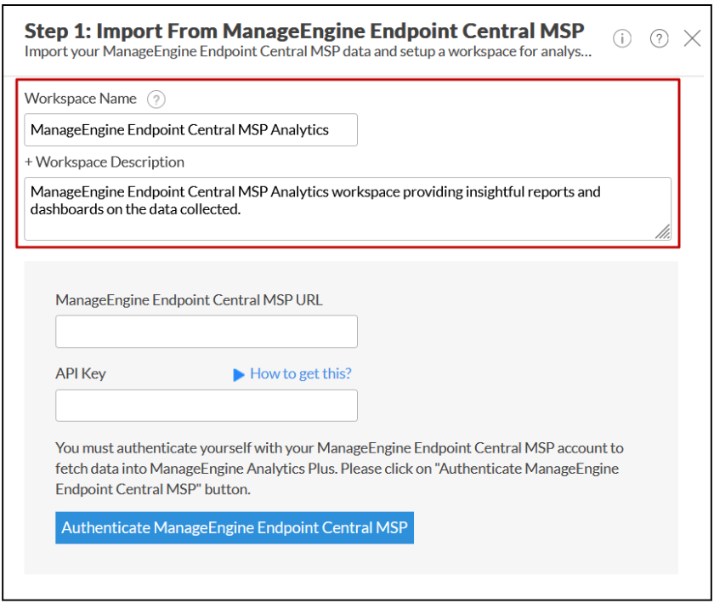Click the Workspace Name label
The height and width of the screenshot is (603, 714).
[x=81, y=99]
